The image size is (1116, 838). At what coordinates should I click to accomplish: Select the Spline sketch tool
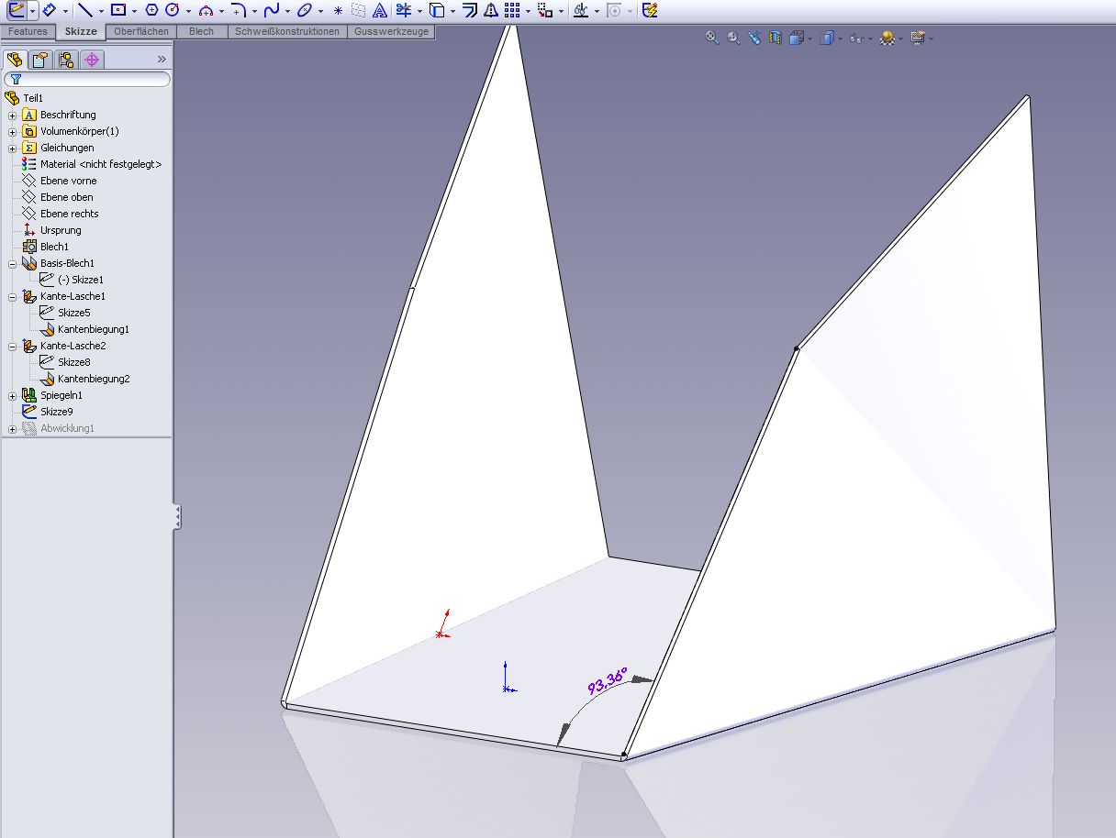tap(271, 10)
